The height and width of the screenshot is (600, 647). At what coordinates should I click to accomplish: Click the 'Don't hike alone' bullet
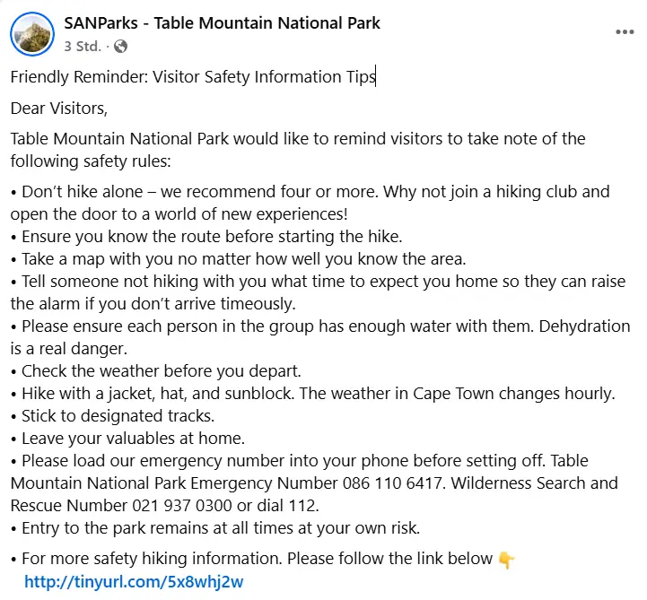pyautogui.click(x=310, y=203)
